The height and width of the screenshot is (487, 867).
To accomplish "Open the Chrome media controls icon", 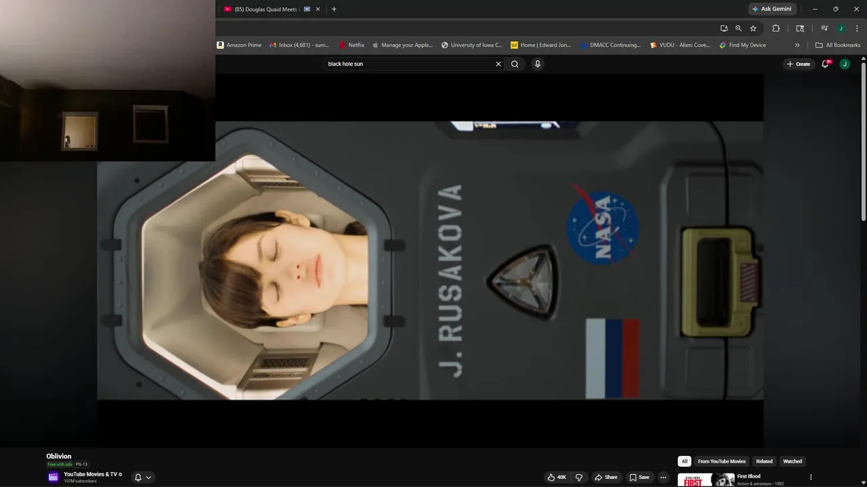I will [824, 28].
